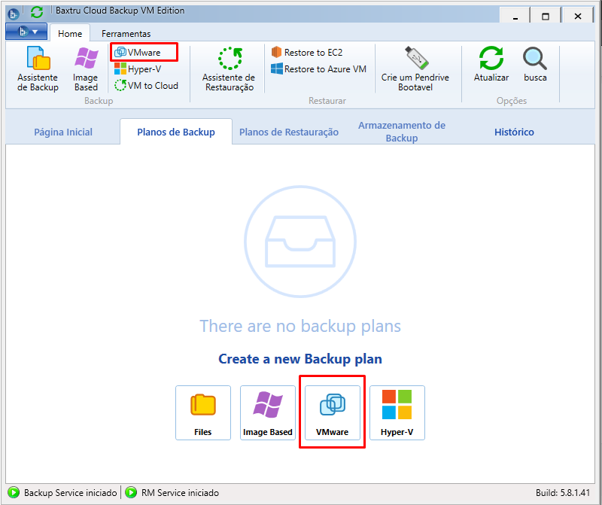The image size is (602, 505).
Task: Click Restore to Azure VM
Action: coord(318,69)
